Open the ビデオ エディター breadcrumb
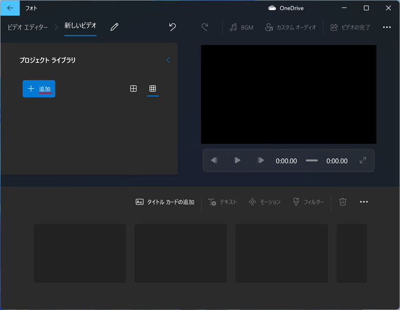The image size is (400, 310). pos(28,27)
